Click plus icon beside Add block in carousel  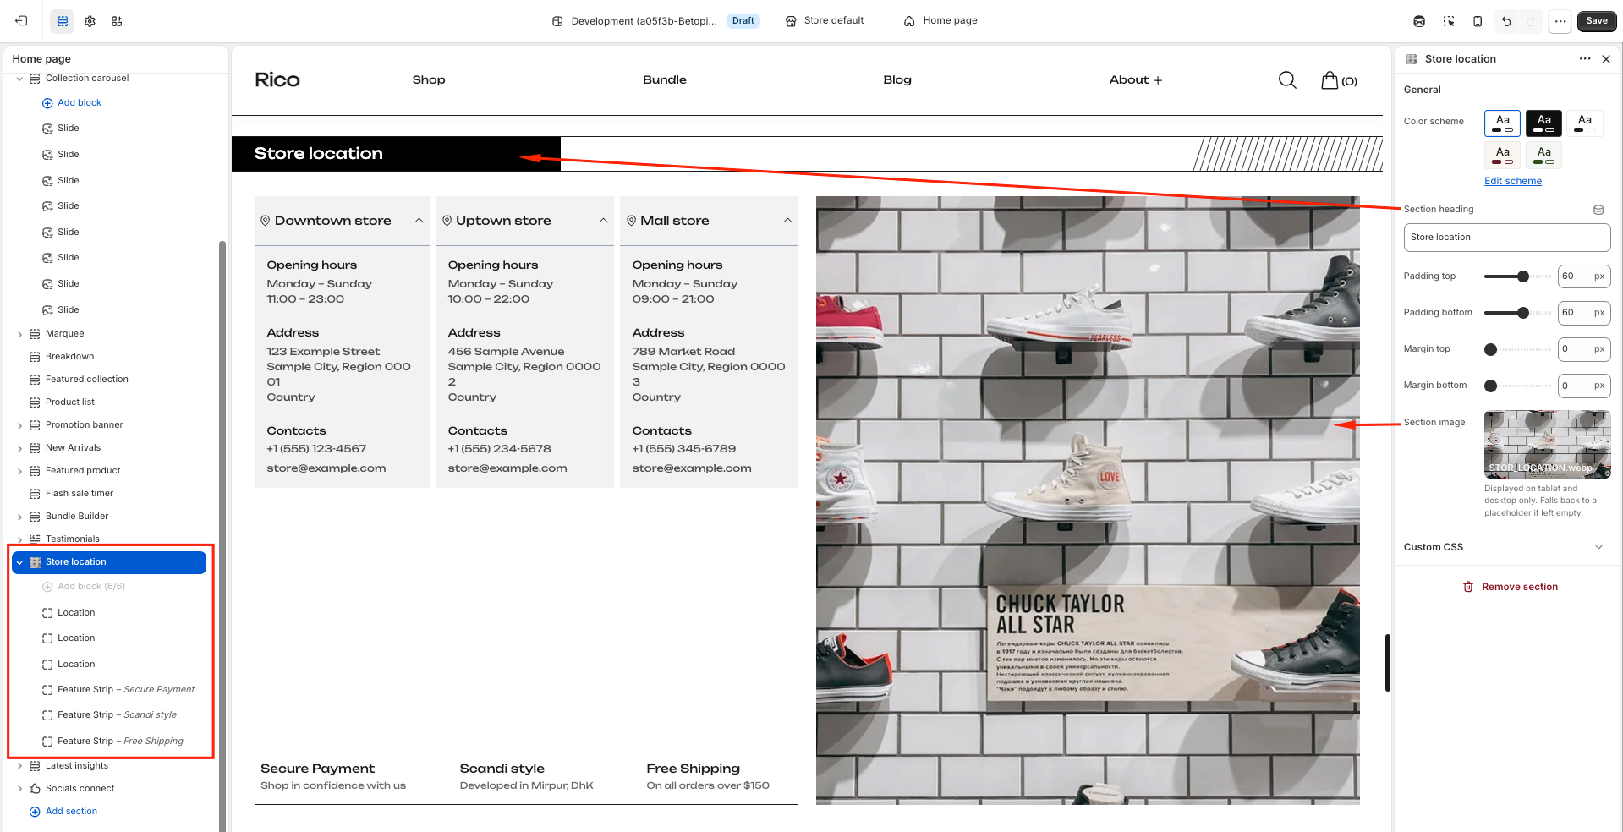click(x=47, y=103)
